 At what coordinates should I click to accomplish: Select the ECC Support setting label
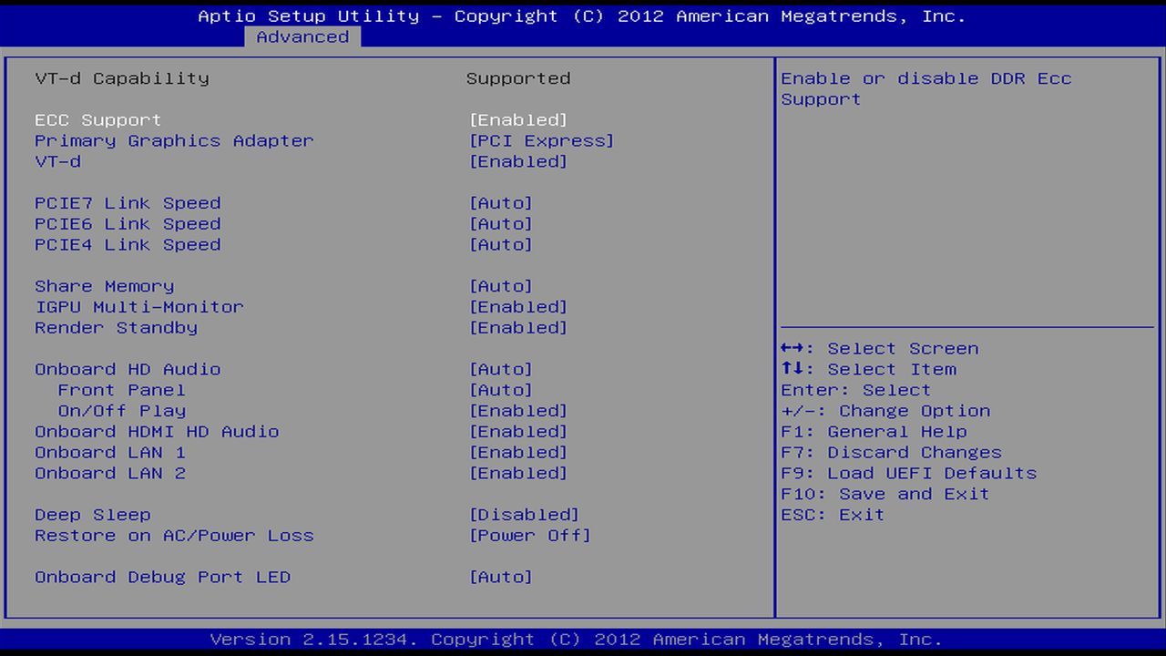click(98, 119)
